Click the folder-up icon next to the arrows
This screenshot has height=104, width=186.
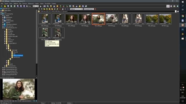click(x=44, y=9)
